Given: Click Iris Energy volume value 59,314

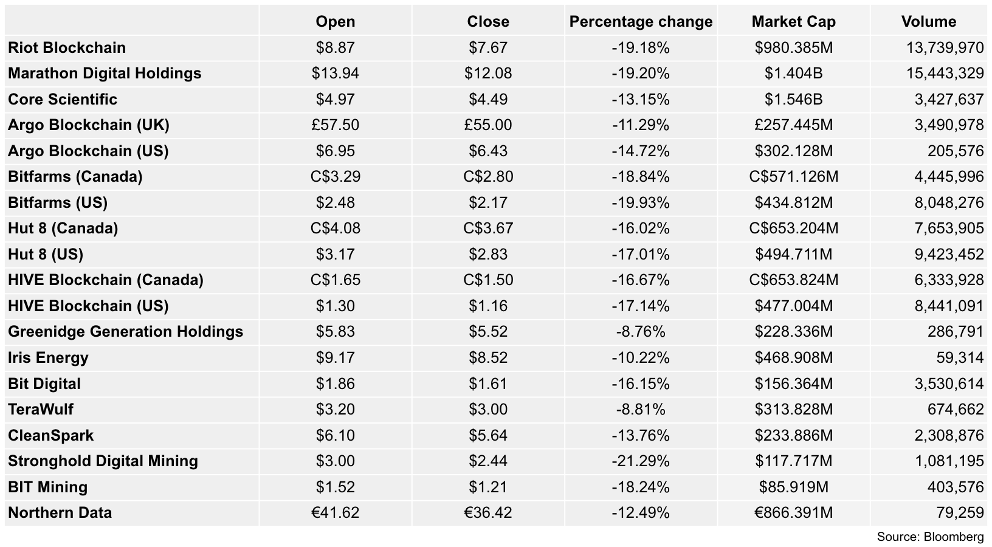Looking at the screenshot, I should pos(960,357).
